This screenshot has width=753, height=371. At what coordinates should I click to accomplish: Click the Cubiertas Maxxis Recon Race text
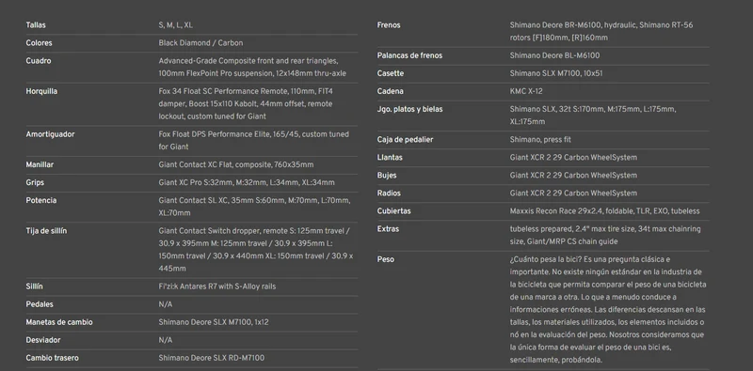tap(604, 211)
